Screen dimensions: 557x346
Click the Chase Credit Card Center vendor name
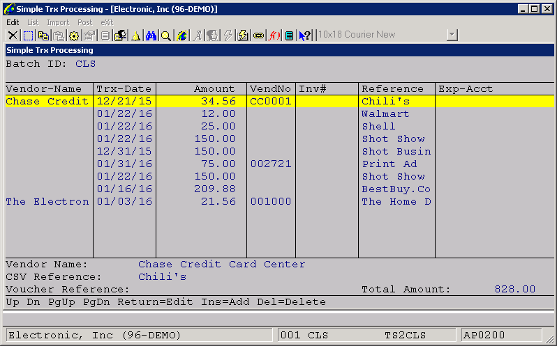222,264
